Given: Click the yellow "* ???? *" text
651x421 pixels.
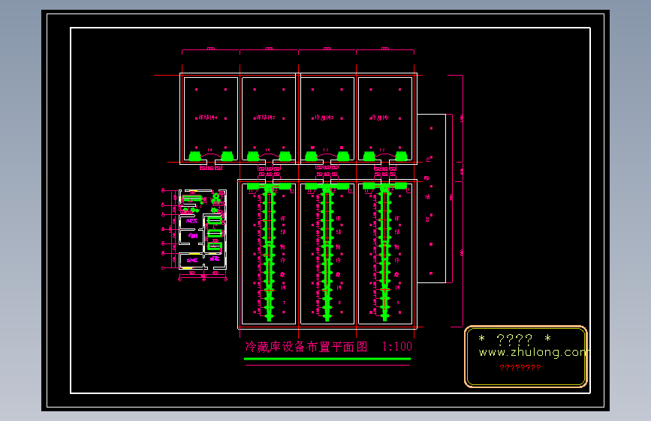Looking at the screenshot, I should click(515, 339).
